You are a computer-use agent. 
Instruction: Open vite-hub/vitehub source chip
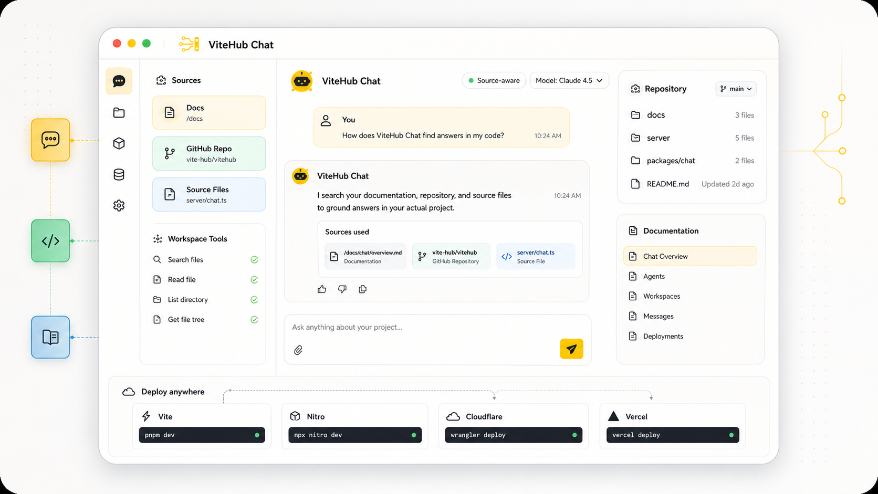pos(451,256)
